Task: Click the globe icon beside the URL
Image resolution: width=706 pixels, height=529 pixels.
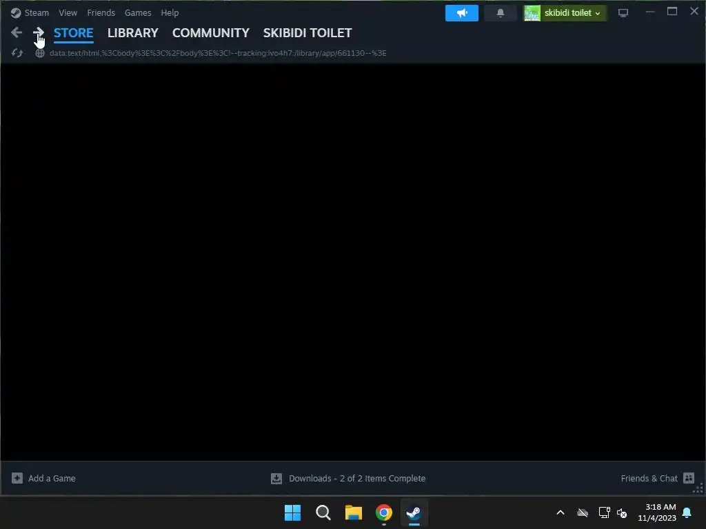Action: point(40,53)
